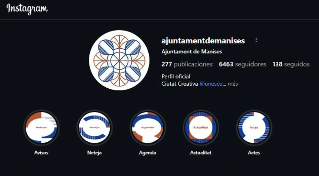Click the Instagram logo
The width and height of the screenshot is (319, 176).
pyautogui.click(x=27, y=9)
